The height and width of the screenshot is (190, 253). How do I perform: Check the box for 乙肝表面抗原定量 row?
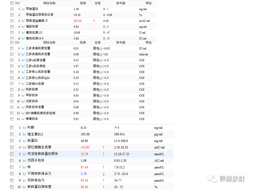12,48
